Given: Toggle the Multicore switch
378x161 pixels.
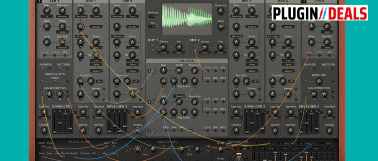Looking at the screenshot, I should point(152,16).
